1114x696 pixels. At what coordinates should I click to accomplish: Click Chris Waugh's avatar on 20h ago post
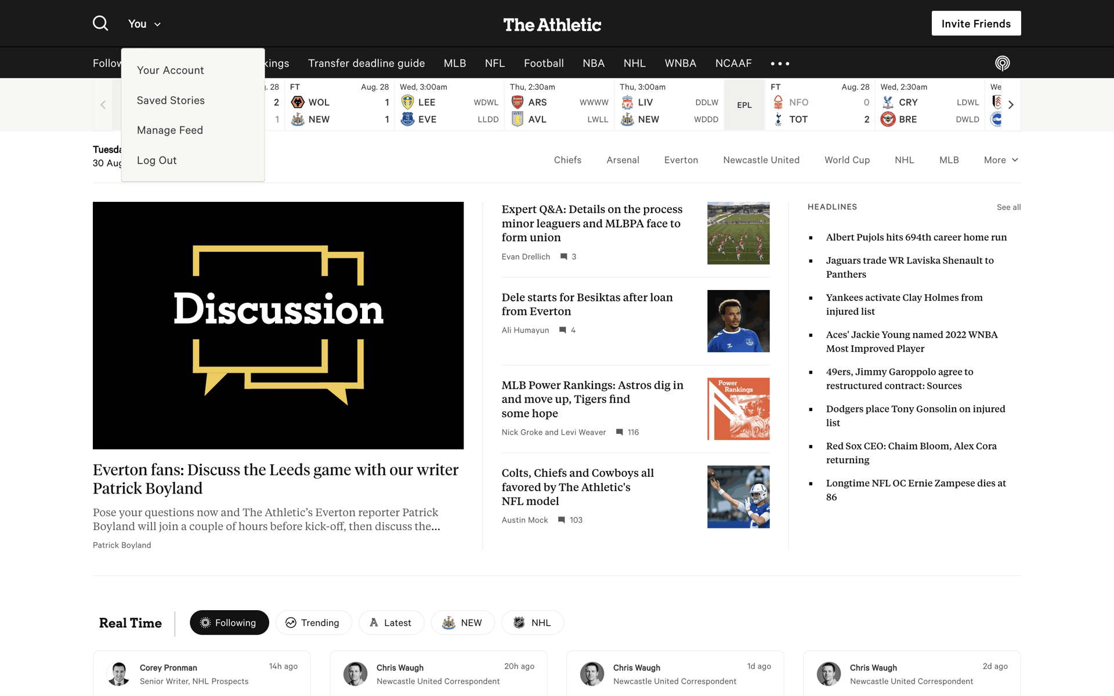pos(355,674)
